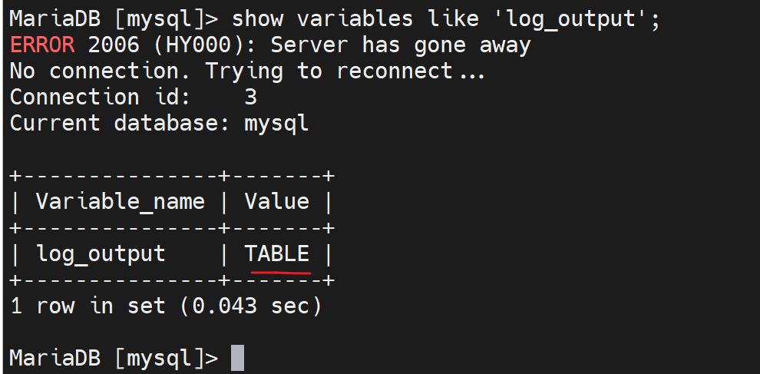The image size is (760, 374).
Task: Click the 'Connection id:' label
Action: 74,98
